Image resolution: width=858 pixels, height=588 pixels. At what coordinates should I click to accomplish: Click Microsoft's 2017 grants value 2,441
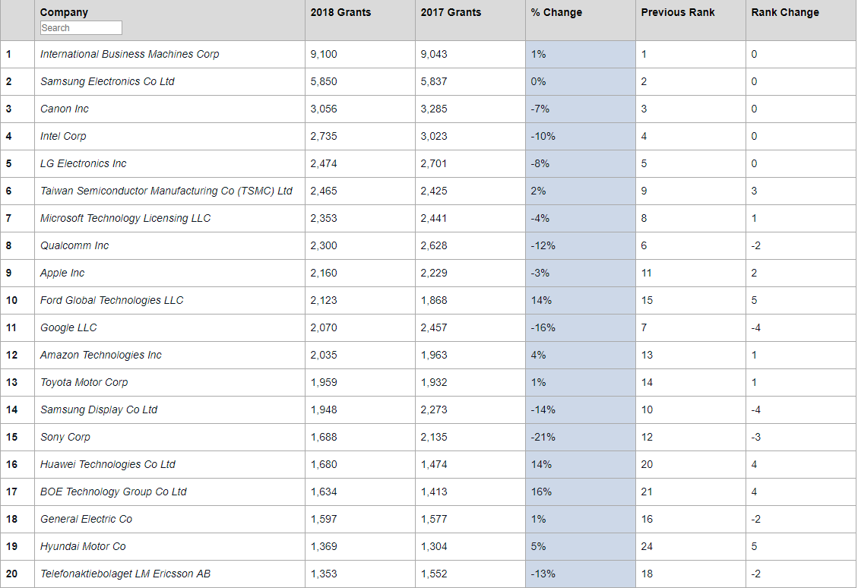(434, 218)
